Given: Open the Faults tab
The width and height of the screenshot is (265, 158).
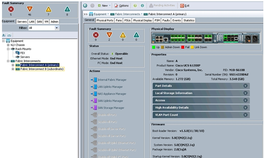Looking at the screenshot, I should click(x=166, y=20).
